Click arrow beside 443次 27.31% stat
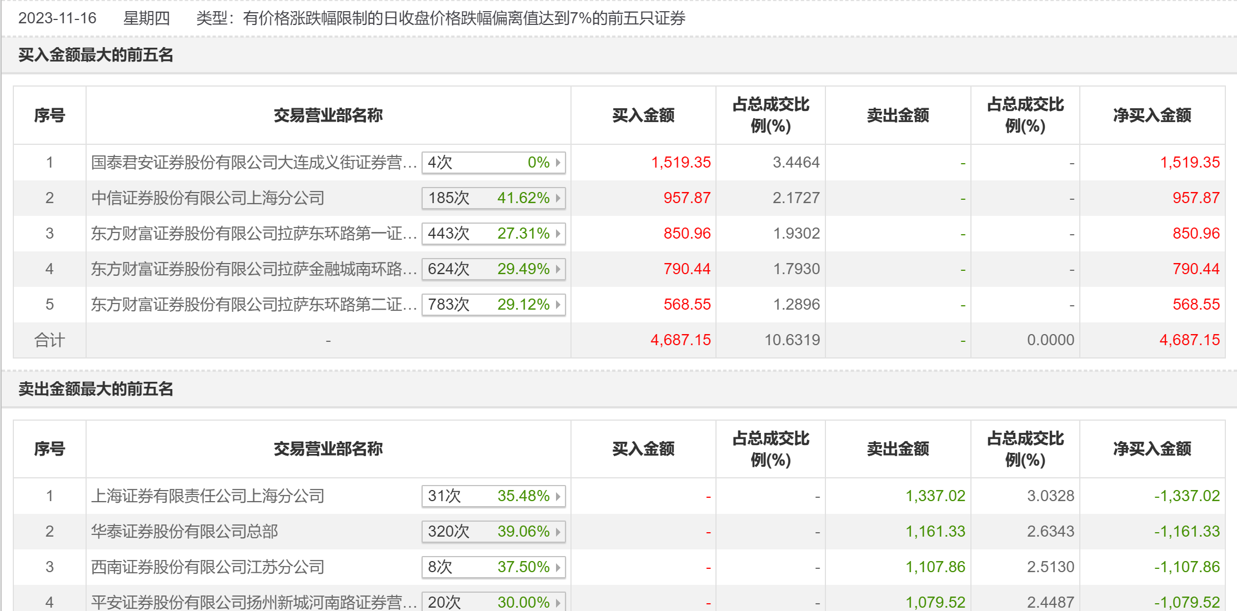The image size is (1237, 611). [x=558, y=234]
